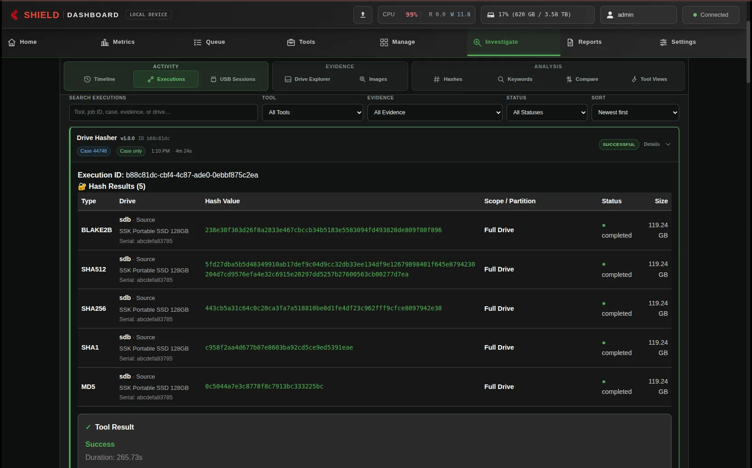Screen dimensions: 752x468
Task: Click the search executions input field
Action: [x=163, y=112]
